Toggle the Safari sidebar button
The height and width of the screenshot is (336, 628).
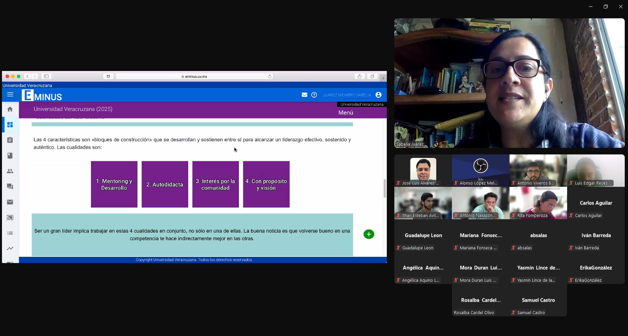point(46,77)
